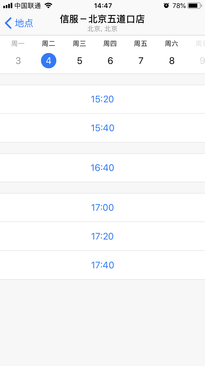Screen dimensions: 205x366
Task: Select Monday the 3rd
Action: point(18,61)
